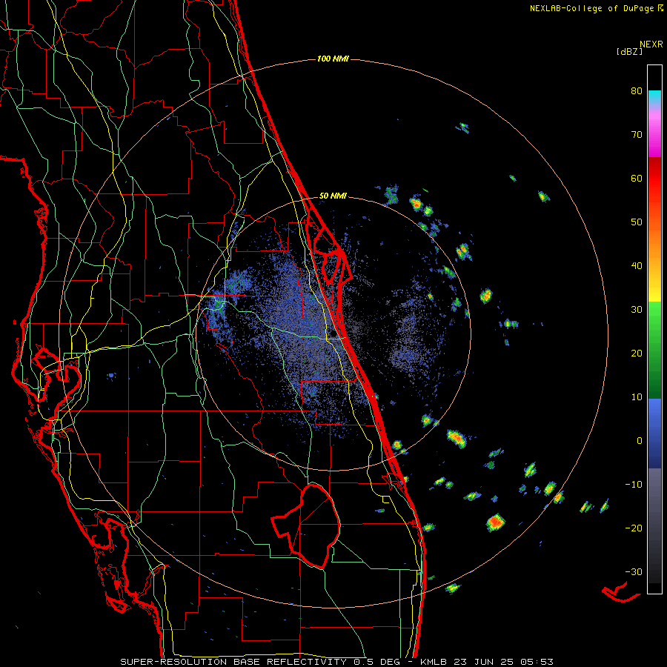The image size is (667, 667).
Task: Click the green band of the reflectivity color bar
Action: (x=654, y=351)
